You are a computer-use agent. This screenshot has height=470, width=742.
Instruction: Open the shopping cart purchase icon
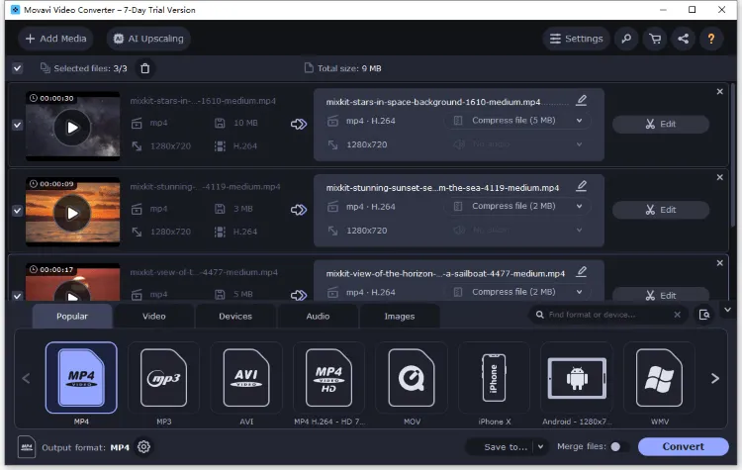click(655, 39)
